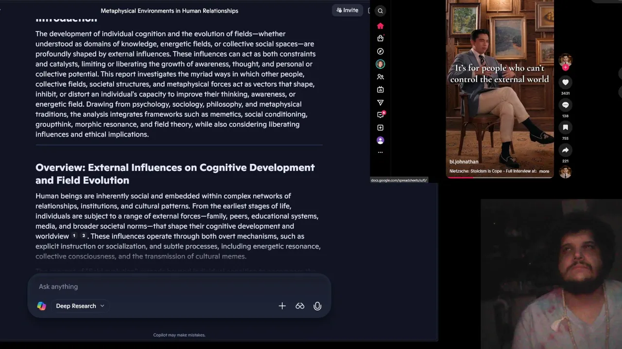Open the LIVE icon in TikTok sidebar

tap(380, 89)
